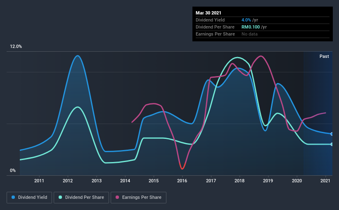Click the No data earnings value

(249, 34)
